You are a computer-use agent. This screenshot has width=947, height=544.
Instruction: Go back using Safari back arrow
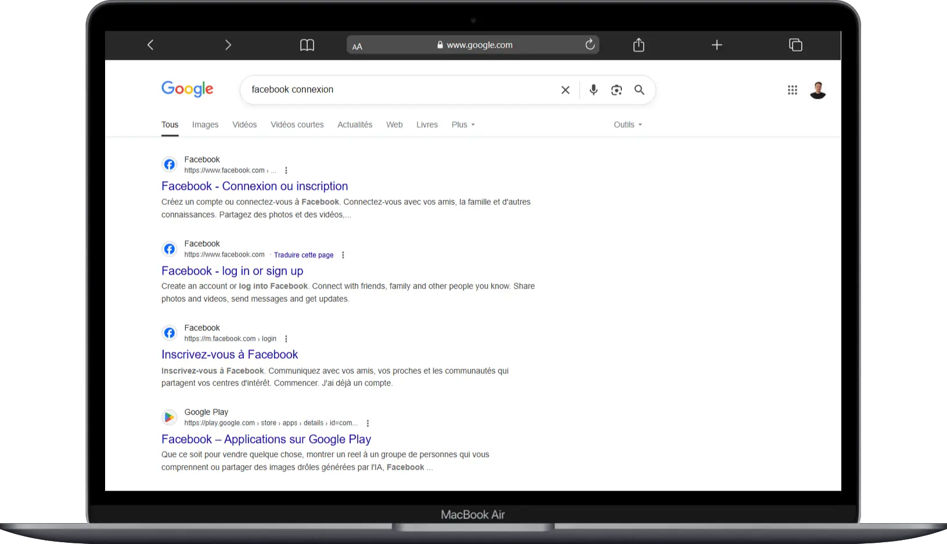[x=150, y=45]
